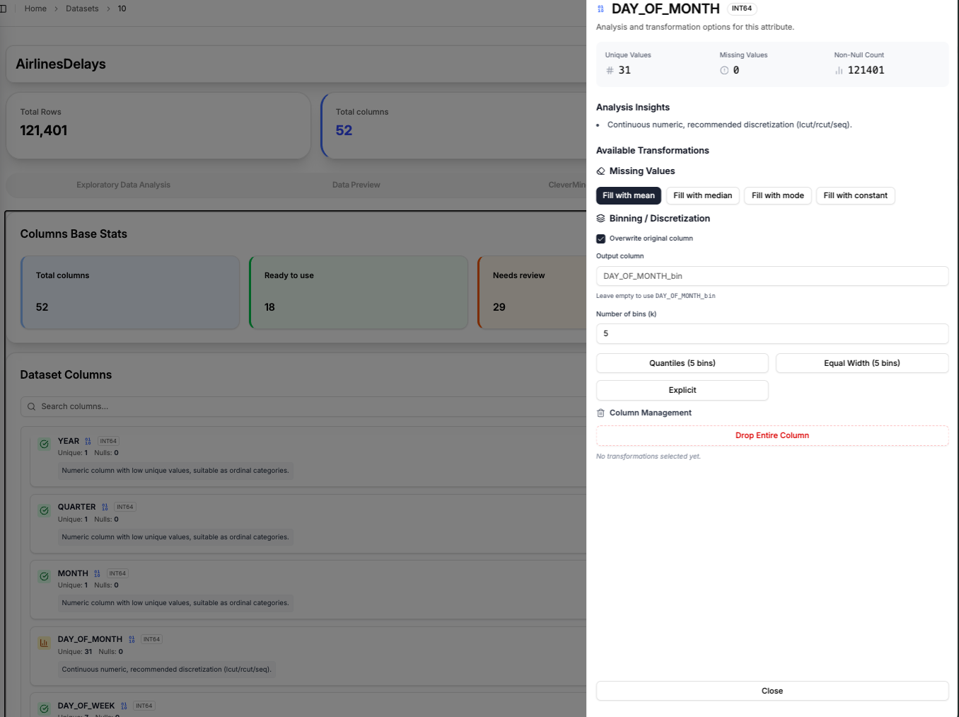Image resolution: width=959 pixels, height=717 pixels.
Task: Apply Quantiles (5 bins) binning
Action: click(x=682, y=363)
